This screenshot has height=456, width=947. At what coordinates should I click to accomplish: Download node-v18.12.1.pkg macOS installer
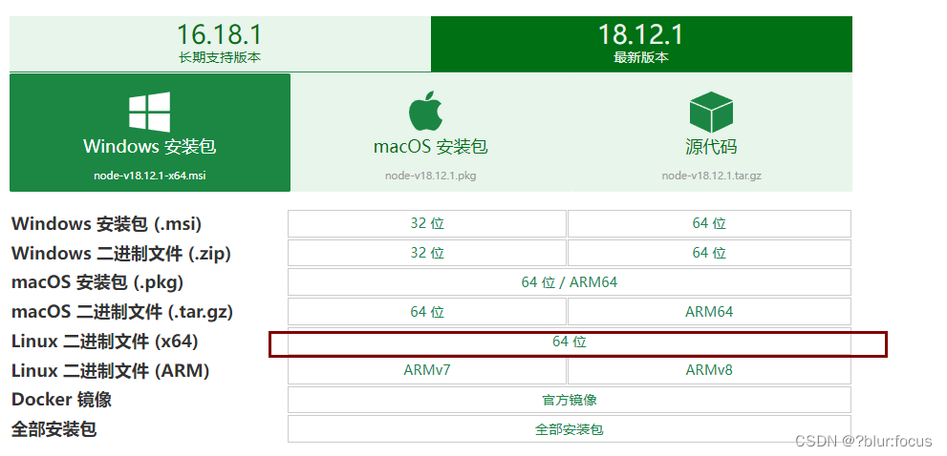(431, 133)
